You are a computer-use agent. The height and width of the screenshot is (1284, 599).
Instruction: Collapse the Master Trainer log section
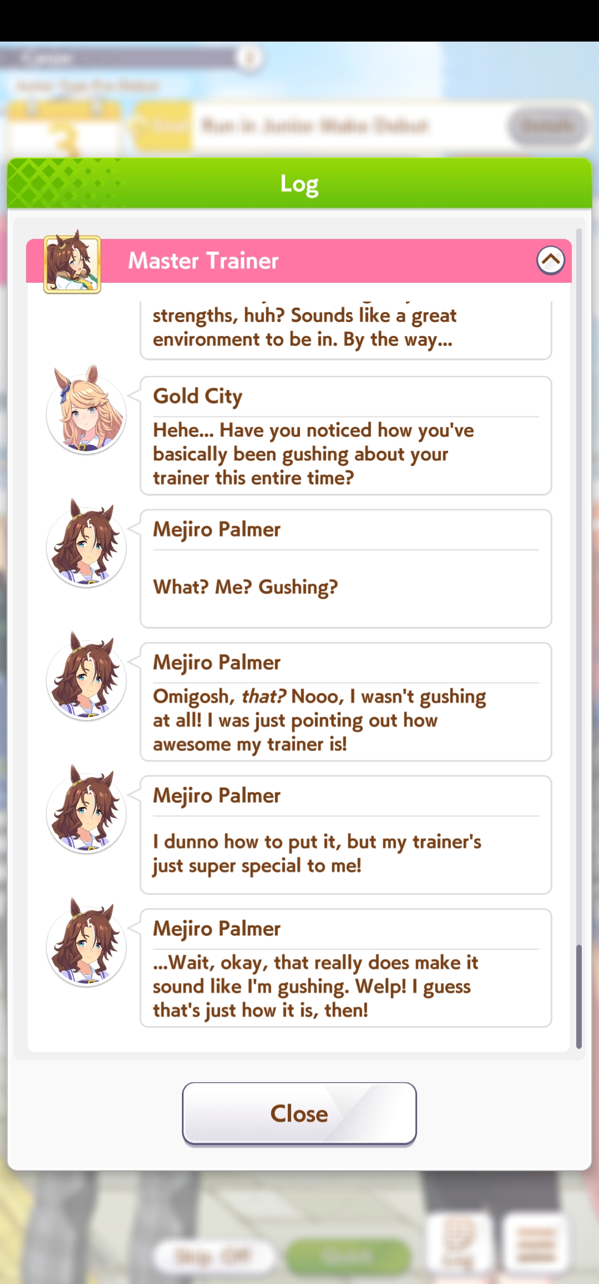550,260
